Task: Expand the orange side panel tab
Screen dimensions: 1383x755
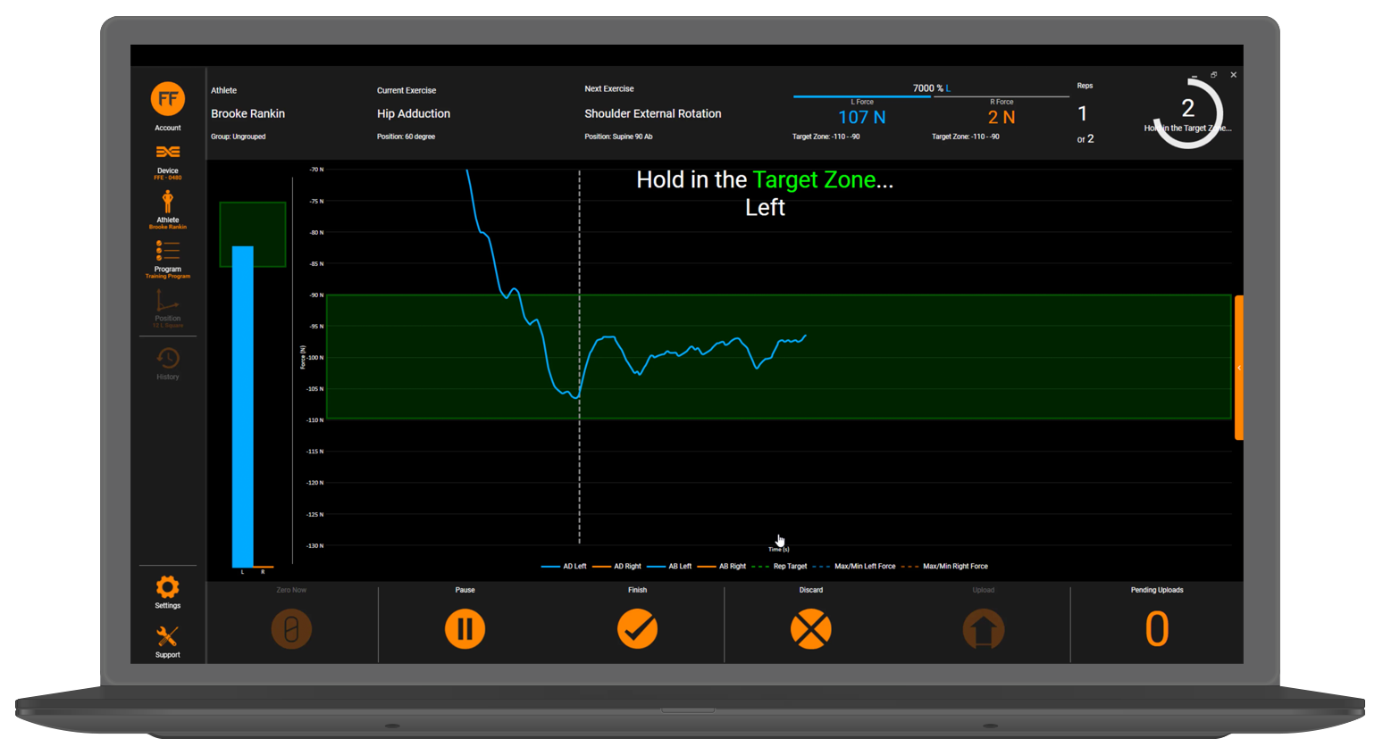Action: (x=1239, y=368)
